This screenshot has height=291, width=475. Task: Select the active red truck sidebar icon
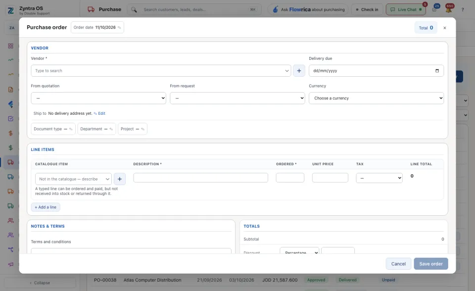click(x=10, y=162)
